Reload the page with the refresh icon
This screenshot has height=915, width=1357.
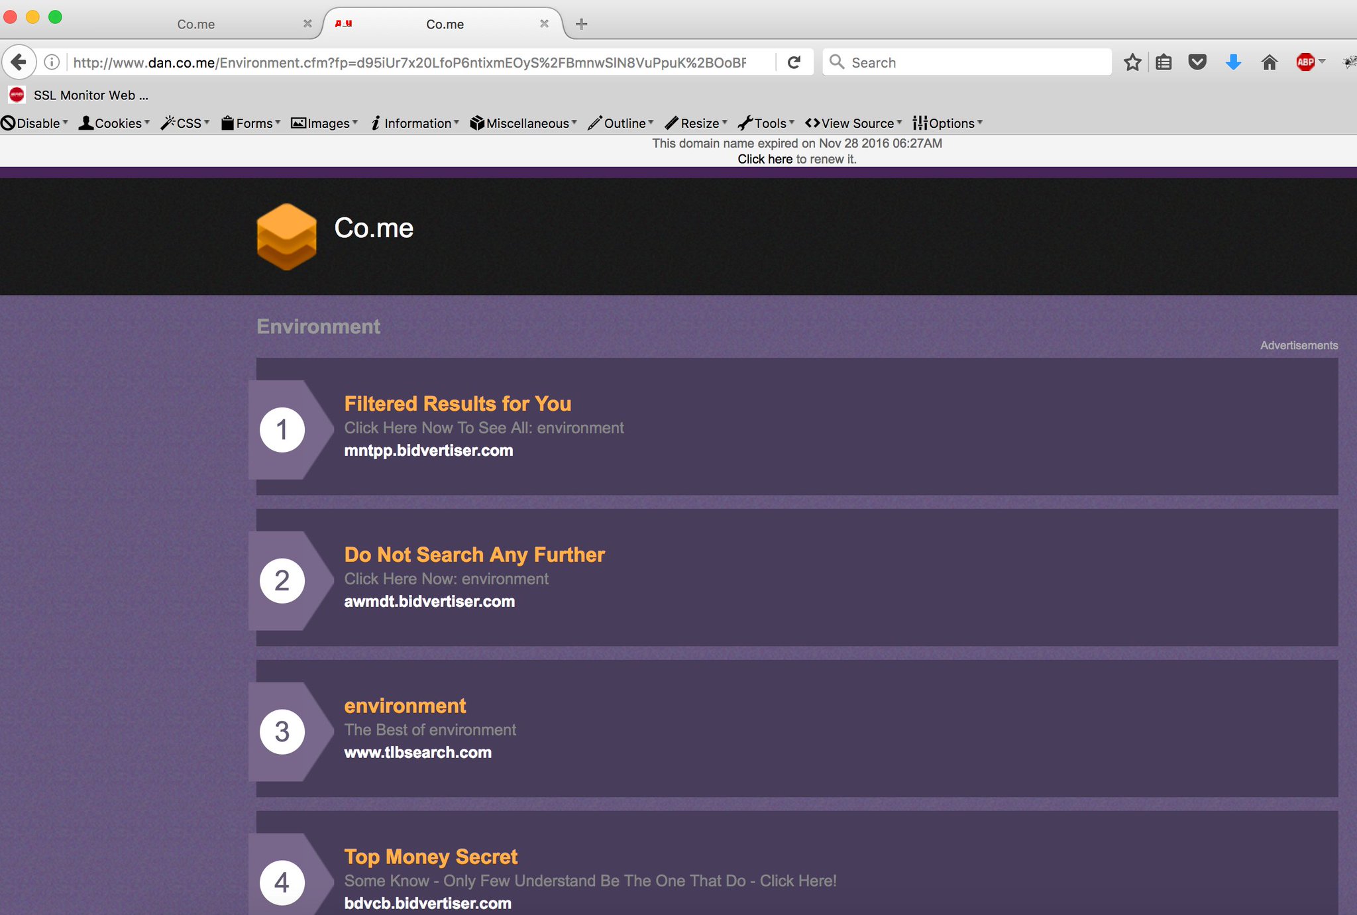(x=794, y=62)
